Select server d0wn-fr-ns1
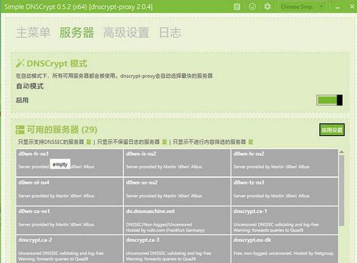Image resolution: width=357 pixels, height=263 pixels. coord(70,163)
